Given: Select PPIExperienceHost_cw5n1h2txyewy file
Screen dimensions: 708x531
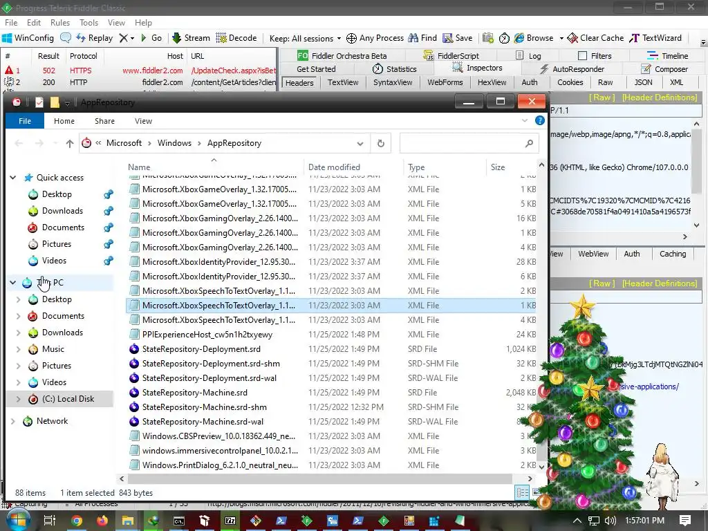Looking at the screenshot, I should click(207, 335).
